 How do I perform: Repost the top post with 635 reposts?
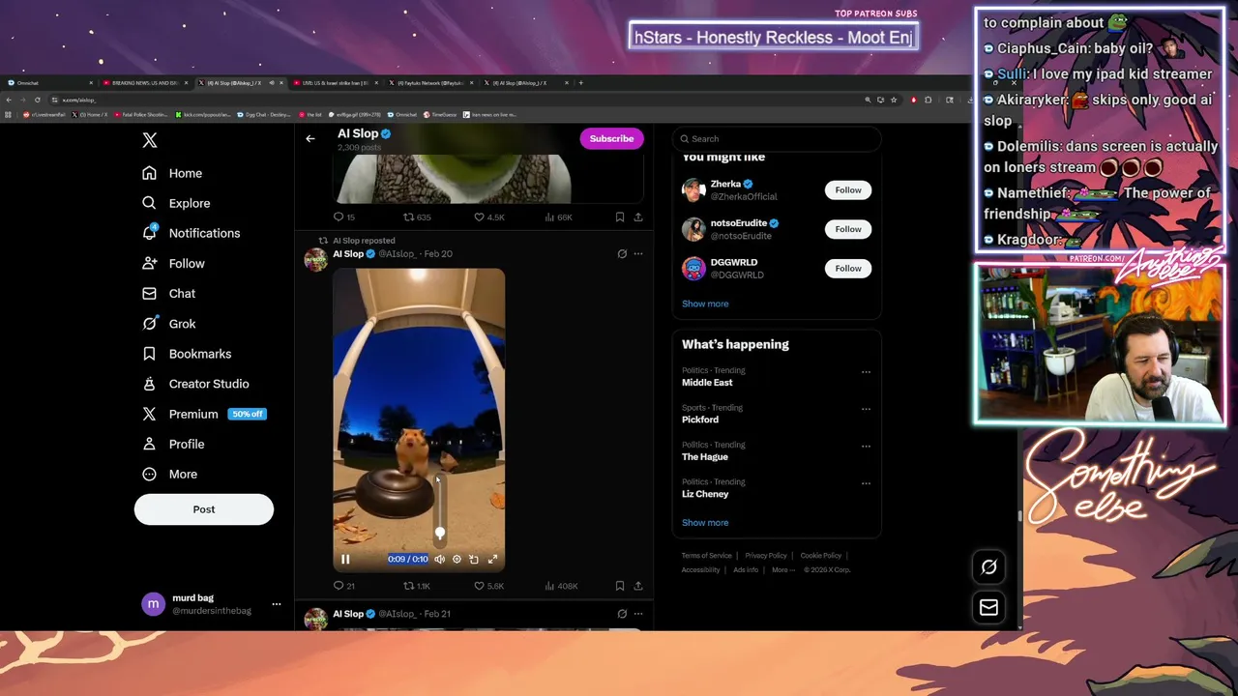(x=417, y=217)
